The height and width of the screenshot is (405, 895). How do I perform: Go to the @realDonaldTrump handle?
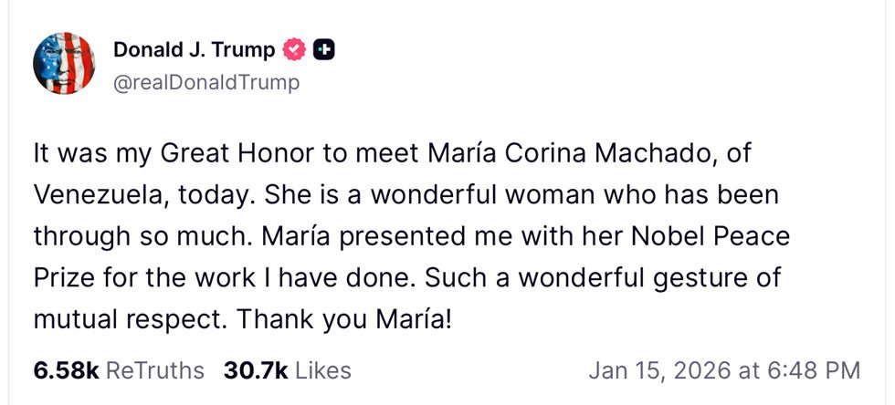click(x=205, y=82)
